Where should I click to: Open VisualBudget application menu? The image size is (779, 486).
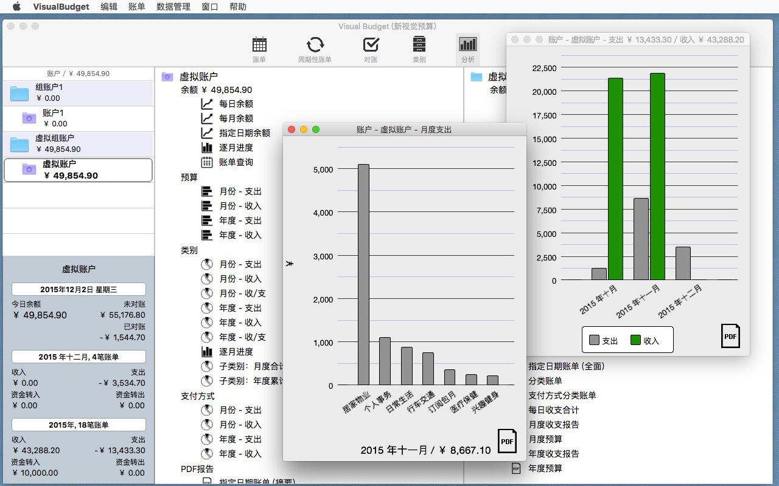coord(61,7)
